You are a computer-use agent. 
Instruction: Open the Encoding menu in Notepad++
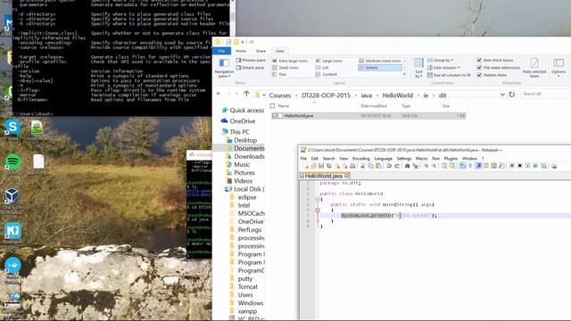360,159
